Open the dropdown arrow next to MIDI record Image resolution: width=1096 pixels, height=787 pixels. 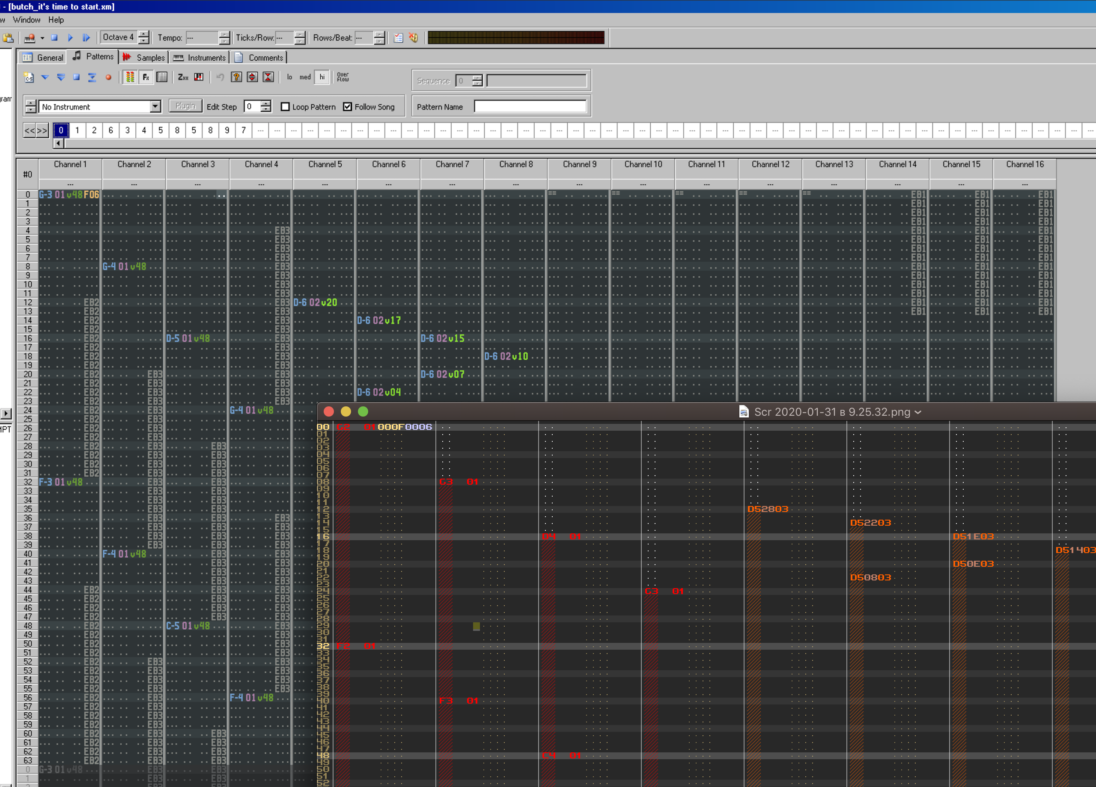coord(42,38)
